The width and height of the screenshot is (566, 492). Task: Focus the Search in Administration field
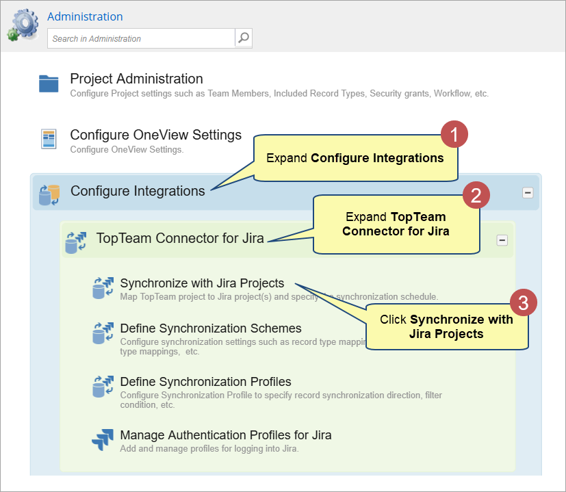pyautogui.click(x=142, y=38)
